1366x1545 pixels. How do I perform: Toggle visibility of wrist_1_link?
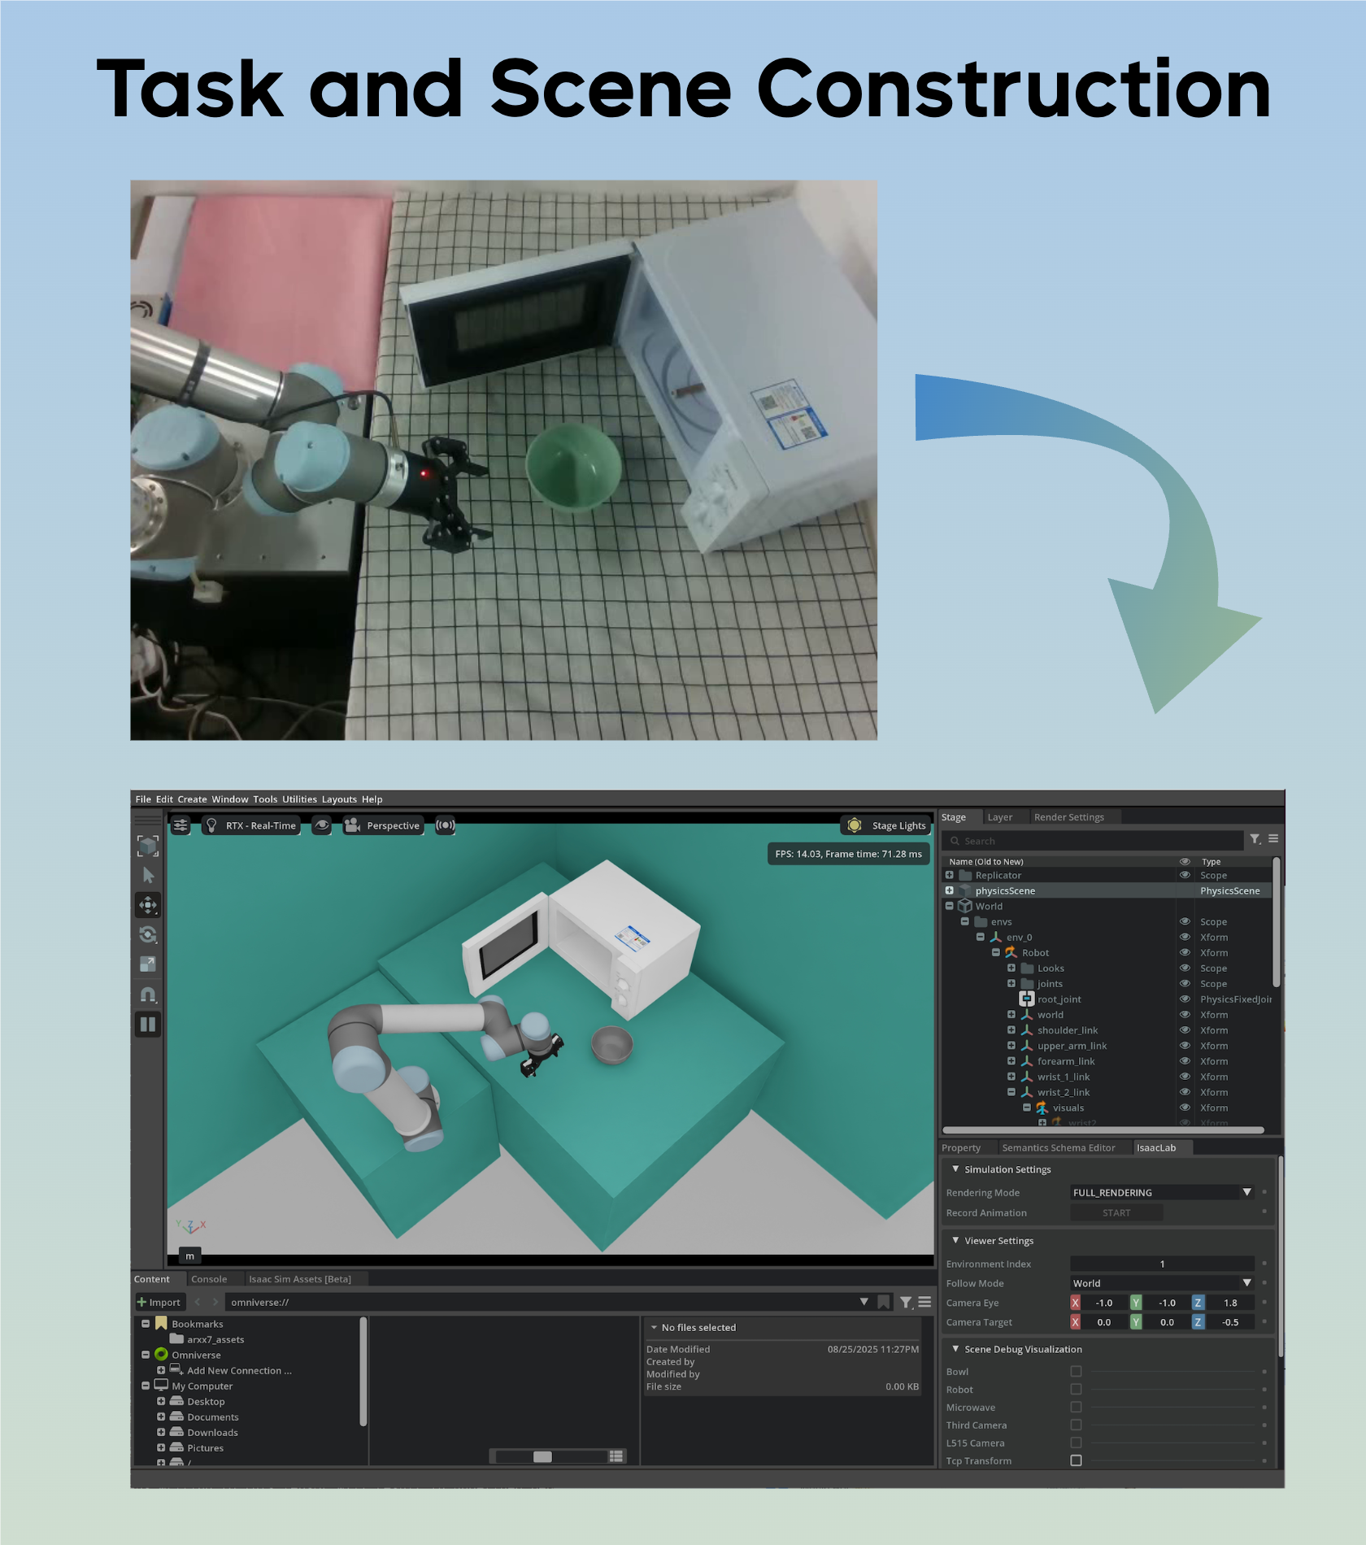(1185, 1077)
